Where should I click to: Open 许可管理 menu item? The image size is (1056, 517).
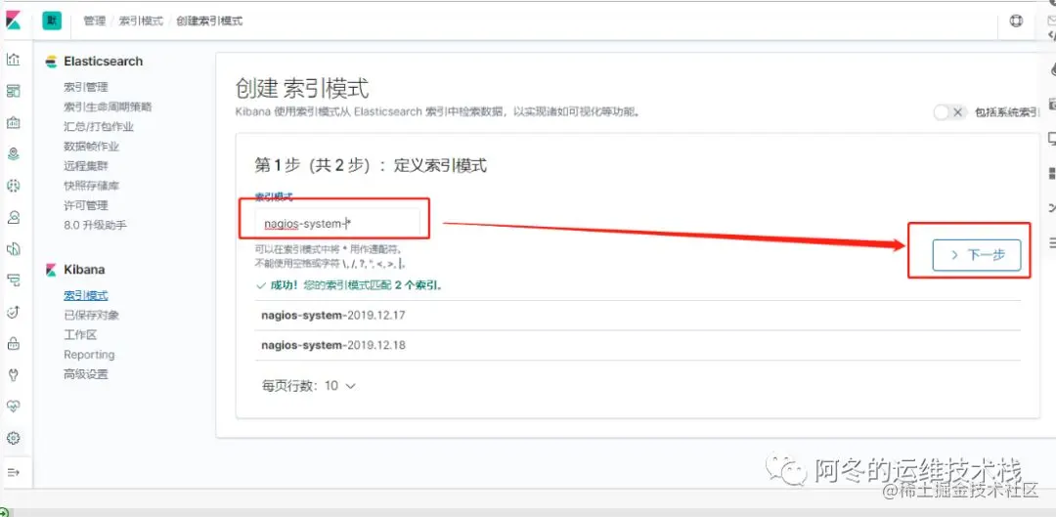click(x=85, y=205)
